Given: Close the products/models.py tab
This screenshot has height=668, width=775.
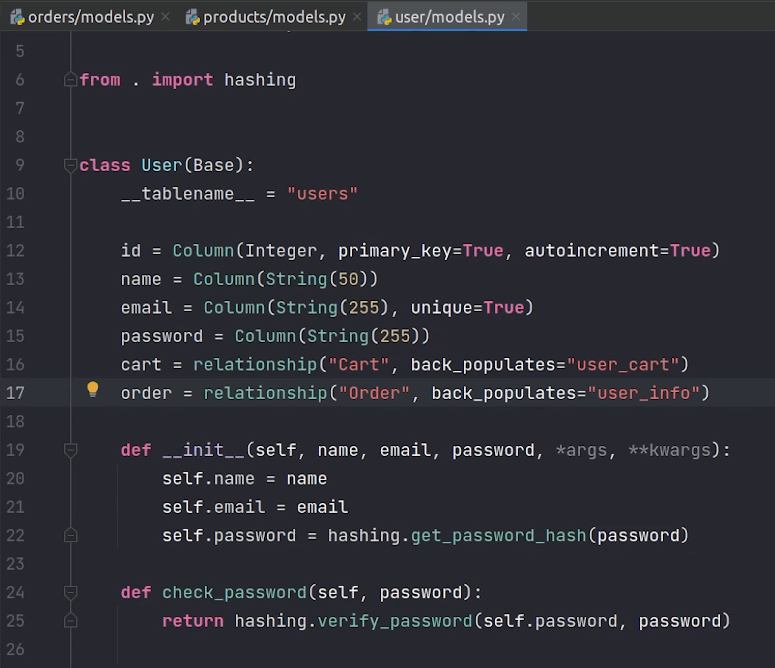Looking at the screenshot, I should pos(357,16).
